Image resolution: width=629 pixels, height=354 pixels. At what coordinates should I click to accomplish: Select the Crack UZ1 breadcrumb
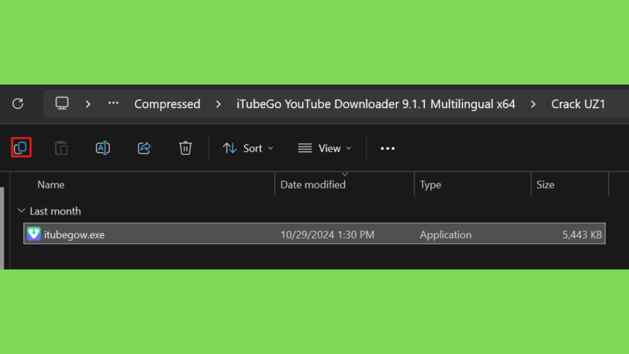(578, 104)
